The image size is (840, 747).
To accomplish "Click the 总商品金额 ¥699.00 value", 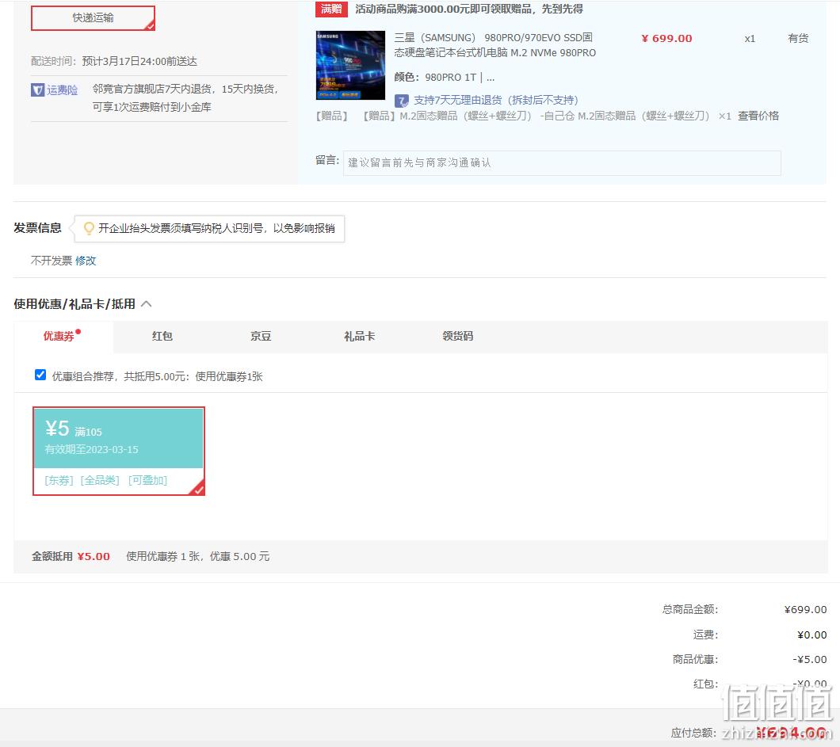I will (805, 609).
